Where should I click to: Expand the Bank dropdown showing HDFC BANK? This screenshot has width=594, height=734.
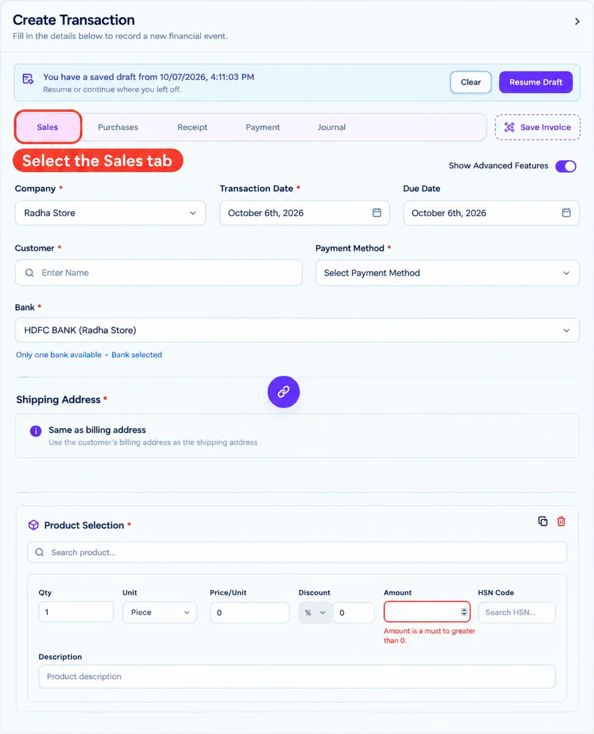[297, 330]
